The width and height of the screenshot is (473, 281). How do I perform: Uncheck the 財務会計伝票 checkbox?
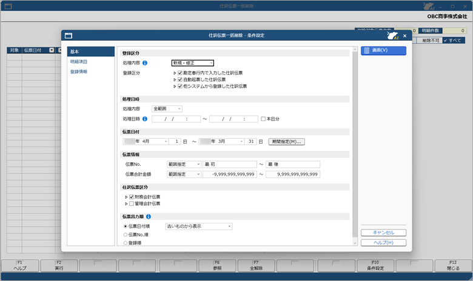click(132, 197)
